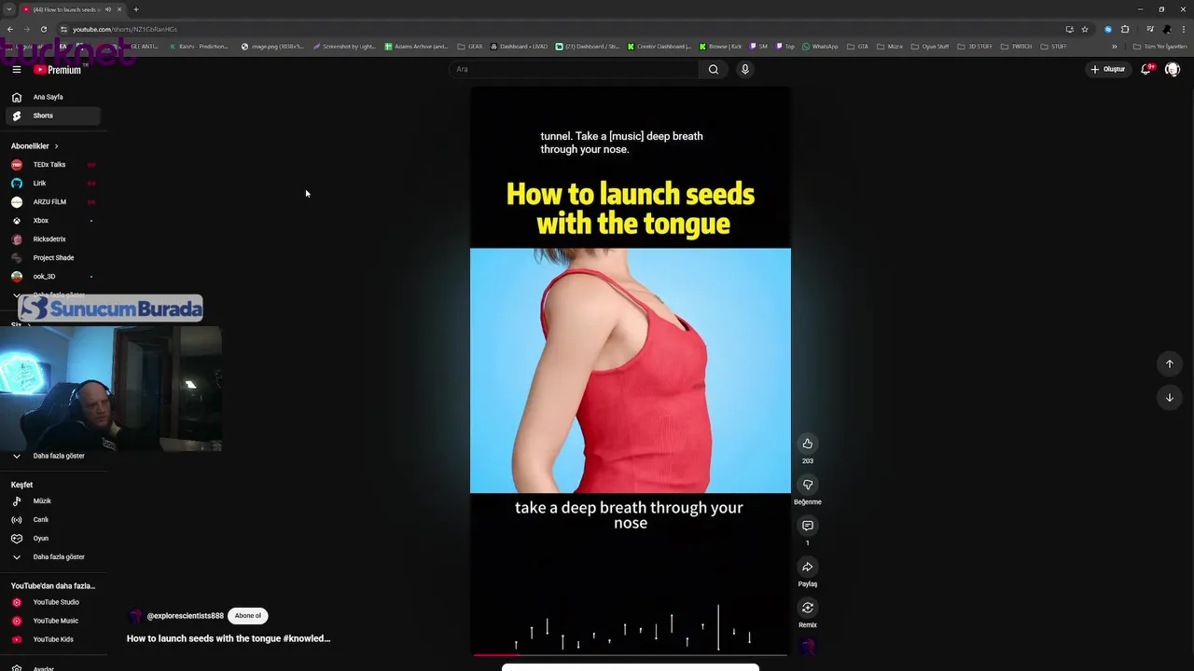
Task: Click the Oluştur create button
Action: pyautogui.click(x=1108, y=69)
